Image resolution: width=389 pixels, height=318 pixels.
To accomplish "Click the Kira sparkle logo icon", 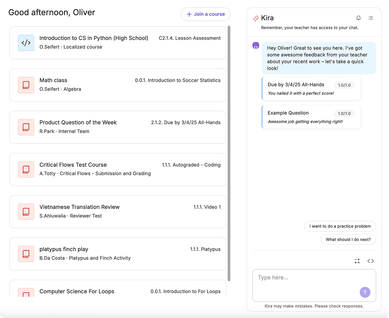I will [256, 18].
